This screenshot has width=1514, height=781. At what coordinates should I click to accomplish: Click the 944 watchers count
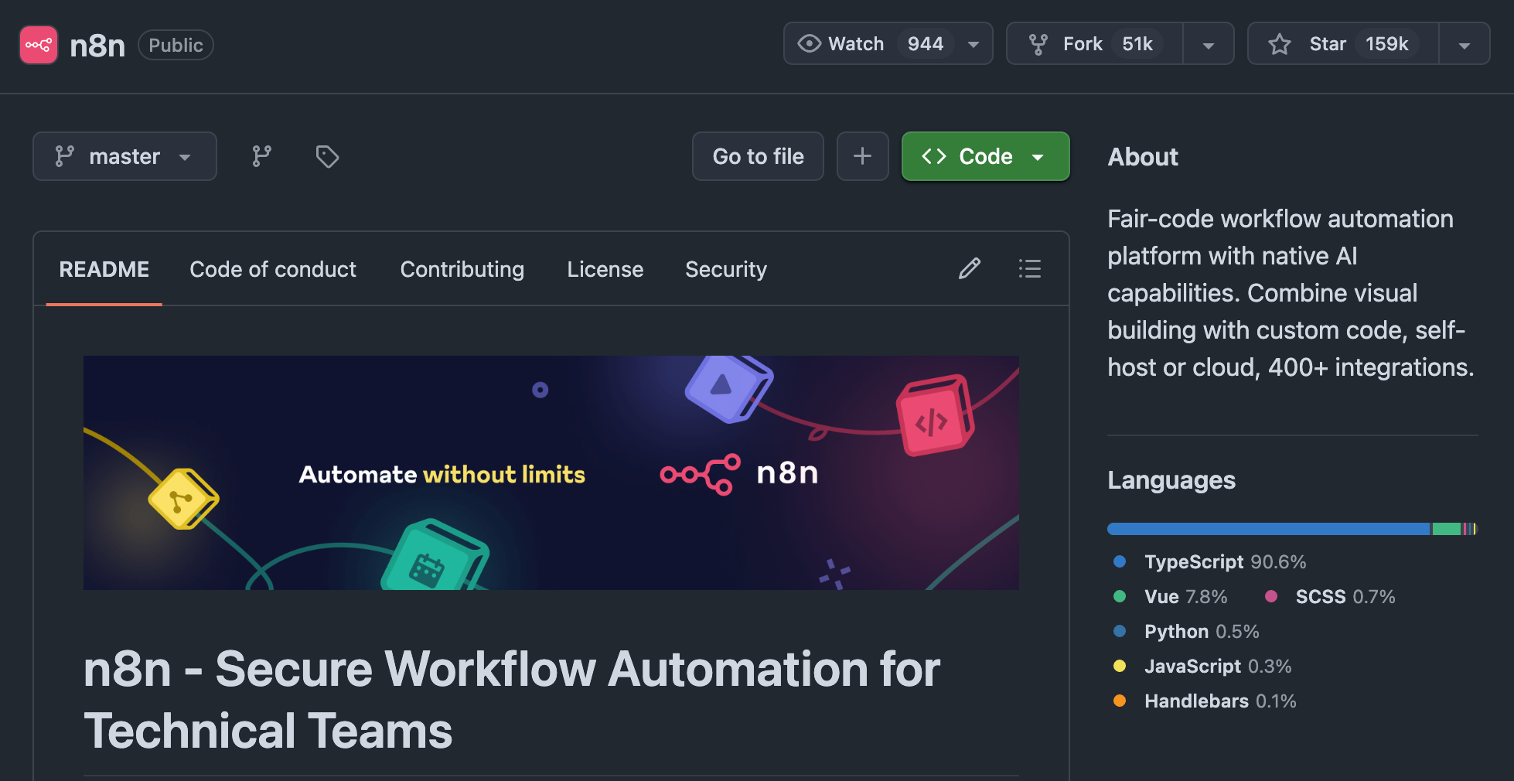click(x=926, y=43)
